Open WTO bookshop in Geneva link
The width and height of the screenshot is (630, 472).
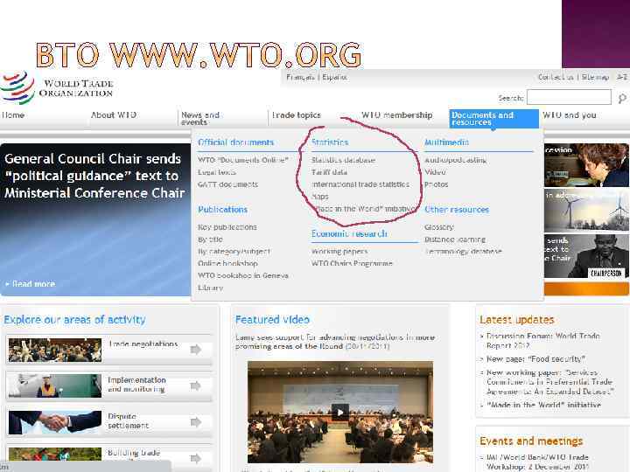(243, 275)
